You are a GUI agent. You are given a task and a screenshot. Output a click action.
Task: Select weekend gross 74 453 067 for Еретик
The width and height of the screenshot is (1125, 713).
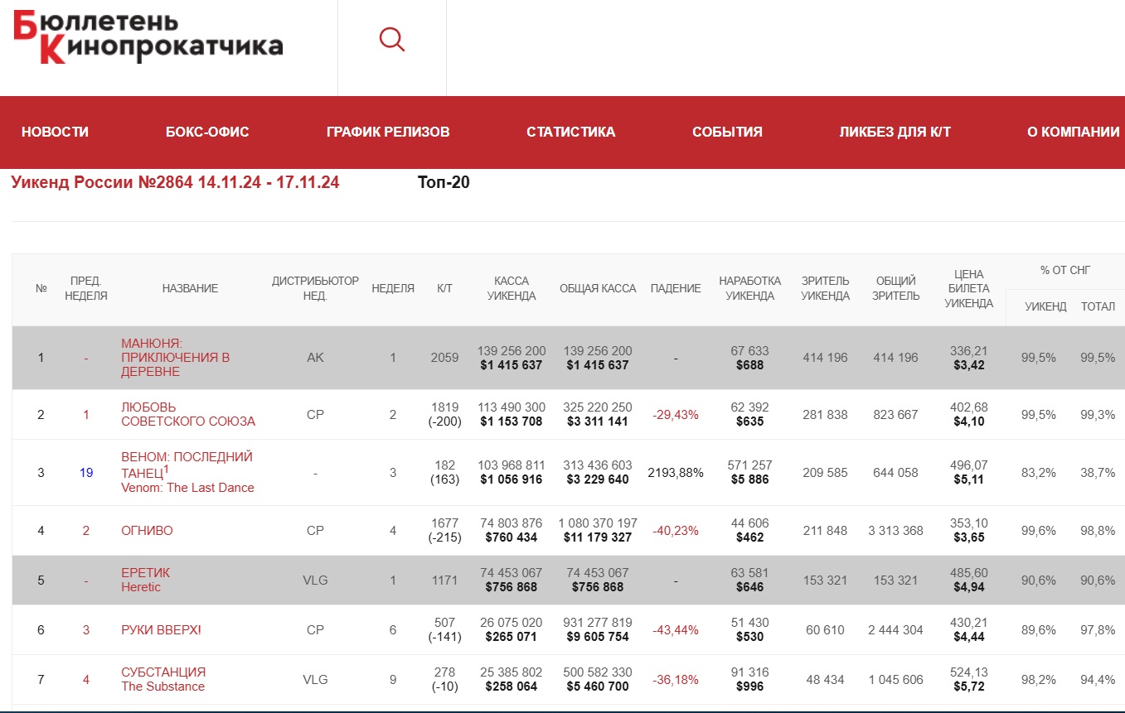pyautogui.click(x=511, y=573)
